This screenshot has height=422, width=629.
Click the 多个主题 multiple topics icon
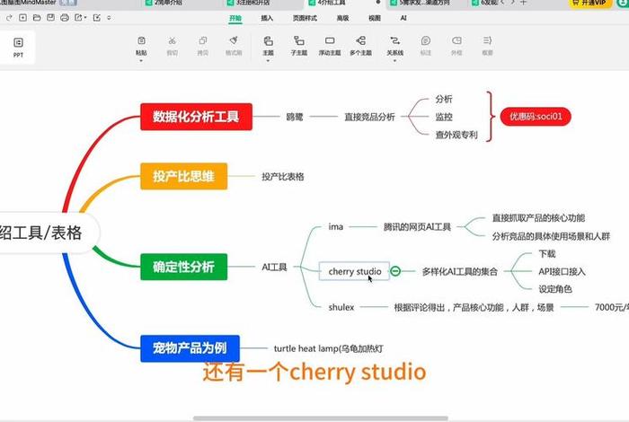point(360,40)
